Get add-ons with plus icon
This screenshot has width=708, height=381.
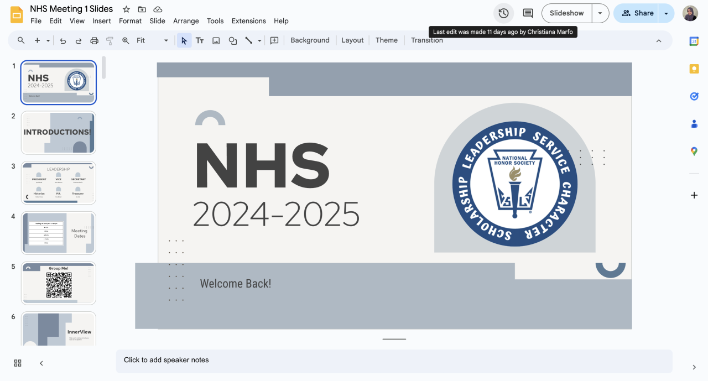pyautogui.click(x=694, y=195)
